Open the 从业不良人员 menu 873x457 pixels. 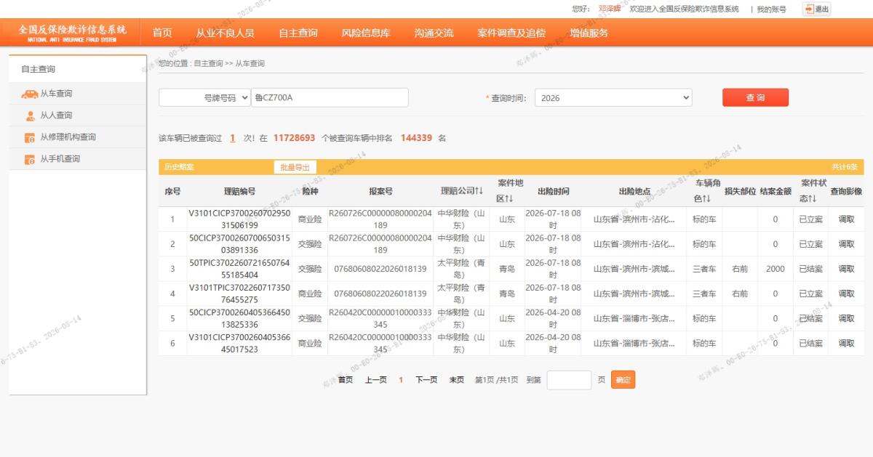225,33
